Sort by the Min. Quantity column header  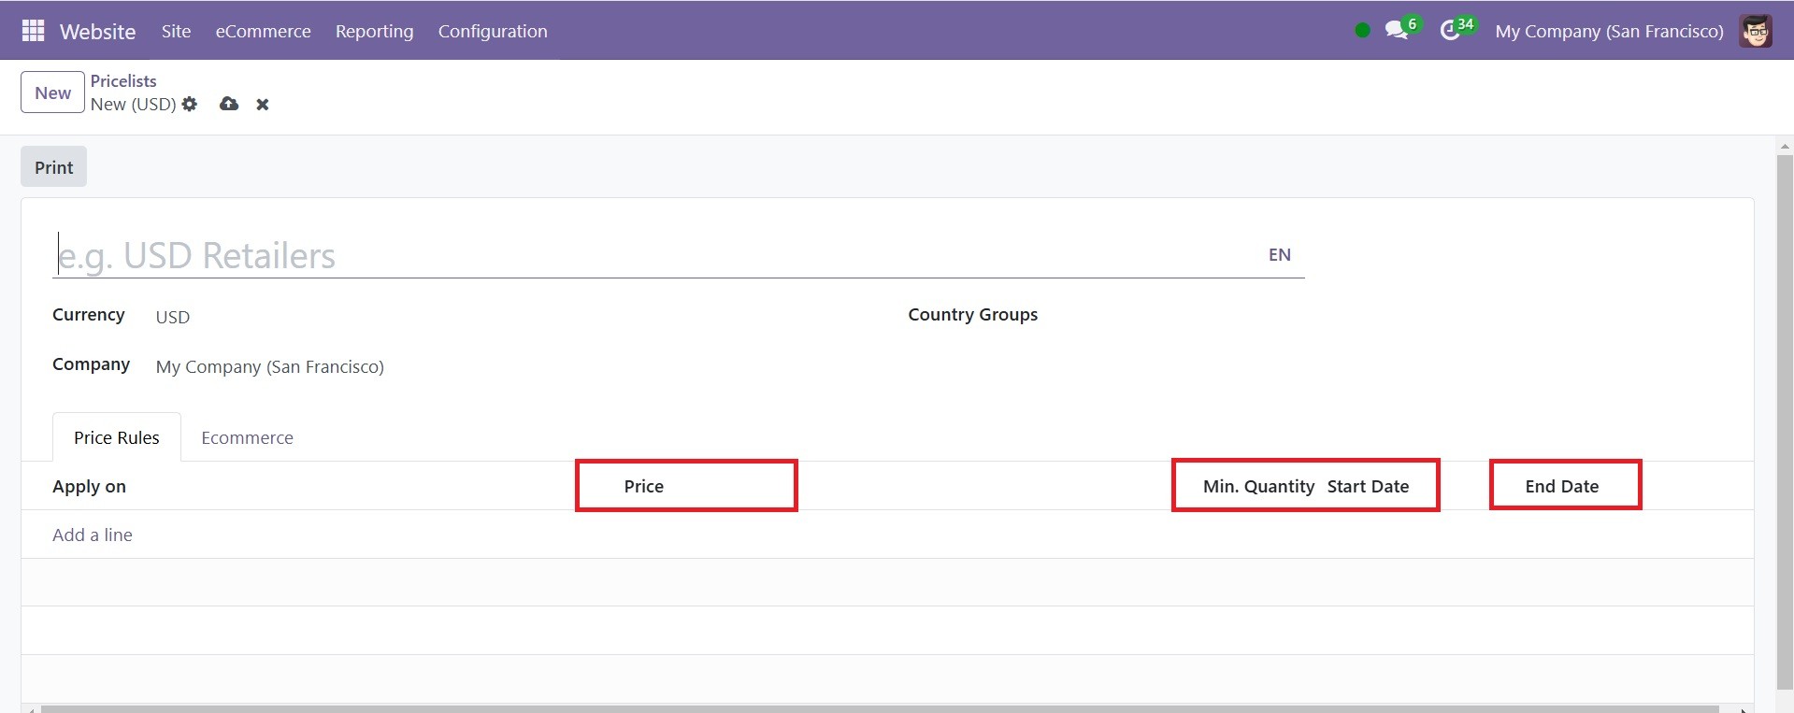point(1258,486)
